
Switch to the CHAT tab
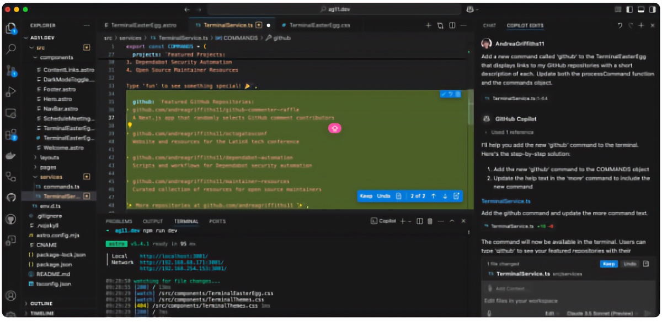(x=489, y=25)
